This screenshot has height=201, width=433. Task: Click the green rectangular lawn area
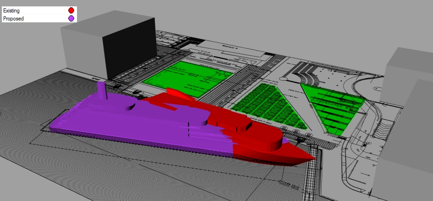188,79
